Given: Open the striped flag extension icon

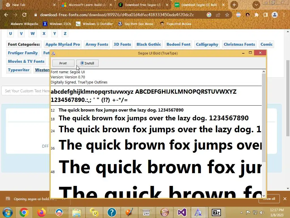Looking at the screenshot, I should pos(238,15).
